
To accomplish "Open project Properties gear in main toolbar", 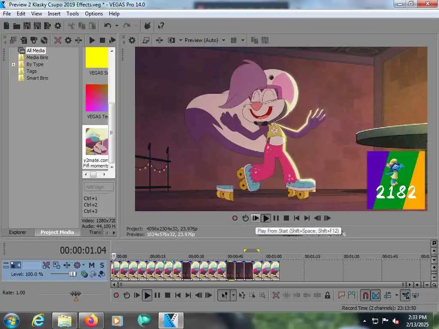I will 58,26.
